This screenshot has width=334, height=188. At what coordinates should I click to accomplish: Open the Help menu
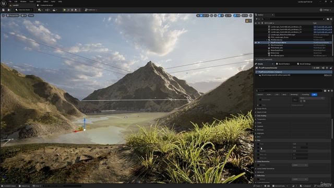click(61, 2)
